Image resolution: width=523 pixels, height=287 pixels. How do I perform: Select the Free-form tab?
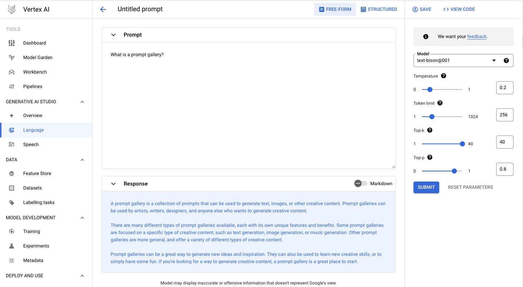(x=335, y=9)
